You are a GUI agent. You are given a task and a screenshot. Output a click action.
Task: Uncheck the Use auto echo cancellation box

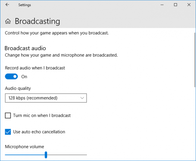click(8, 132)
